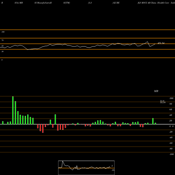Click the 14.58 value in MR panel
The image size is (175, 175).
163,103
